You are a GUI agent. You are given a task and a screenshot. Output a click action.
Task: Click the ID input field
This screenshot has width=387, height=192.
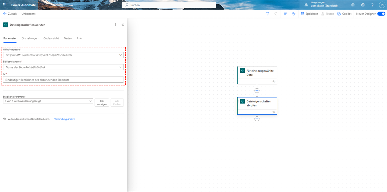(63, 80)
